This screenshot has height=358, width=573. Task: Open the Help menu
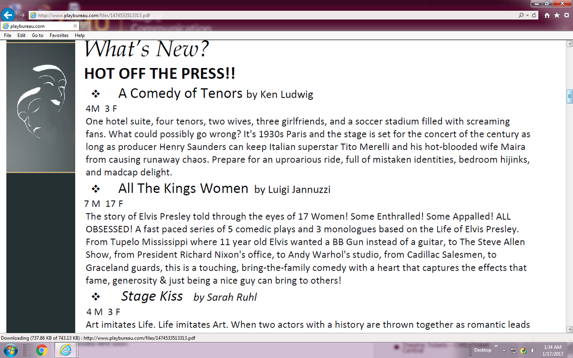click(x=80, y=35)
